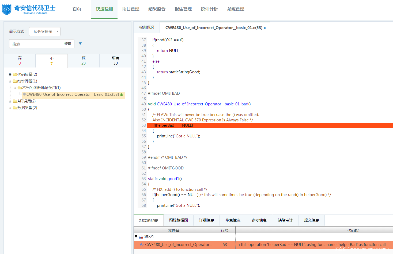The image size is (393, 254).
Task: Show medium severity 中 7 defects
Action: pyautogui.click(x=51, y=61)
